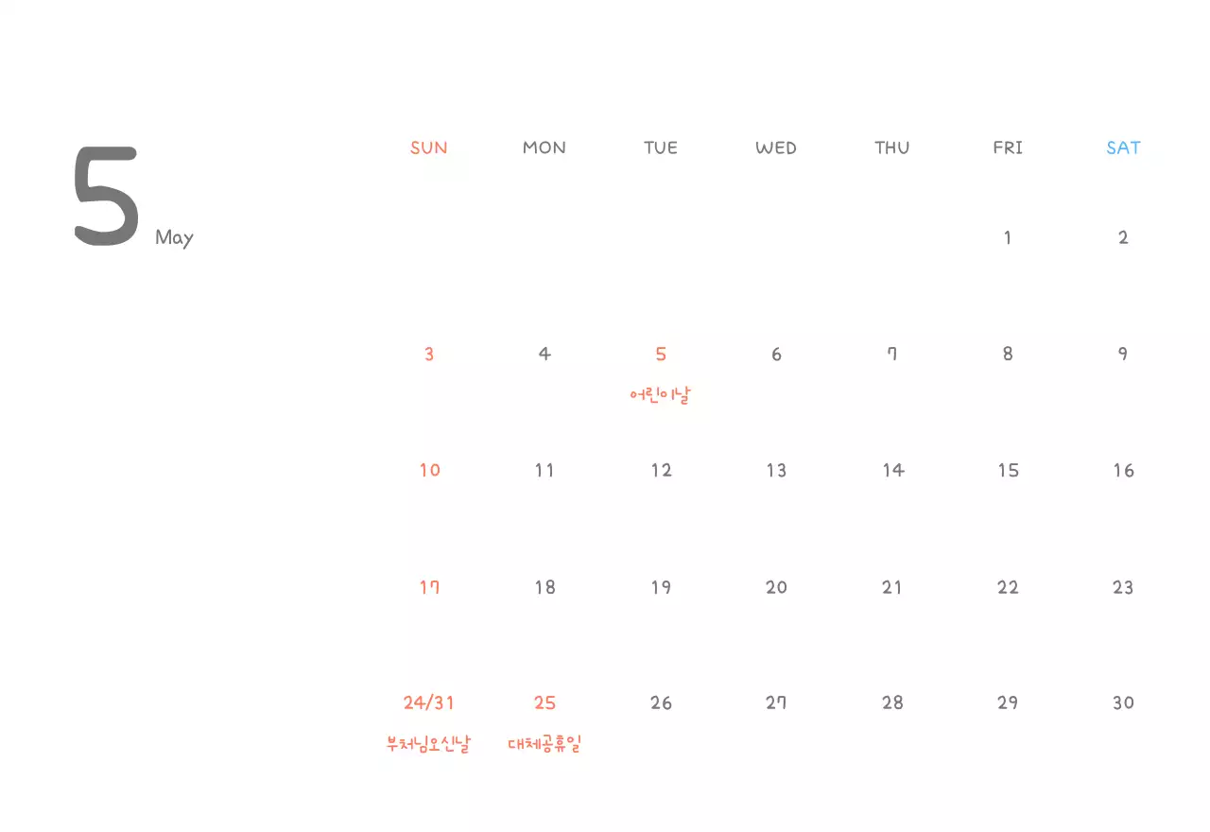Select the date 8

click(1008, 355)
